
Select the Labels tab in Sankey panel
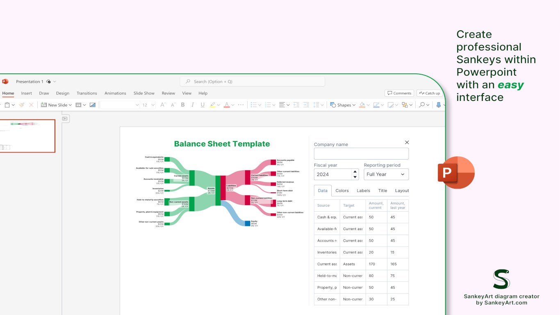tap(363, 190)
